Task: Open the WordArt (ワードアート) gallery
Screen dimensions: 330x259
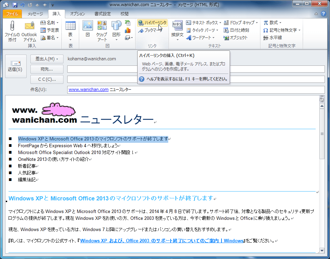Action: (x=200, y=37)
